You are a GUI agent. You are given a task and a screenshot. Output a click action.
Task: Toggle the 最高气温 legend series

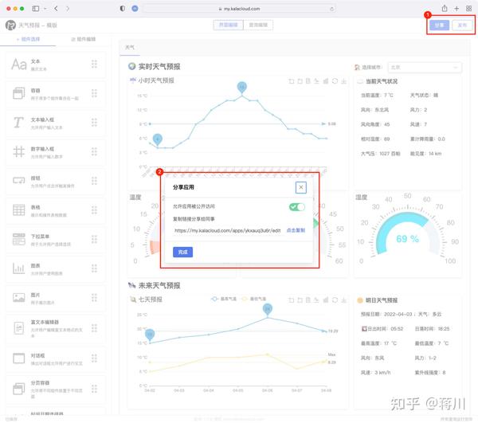223,299
